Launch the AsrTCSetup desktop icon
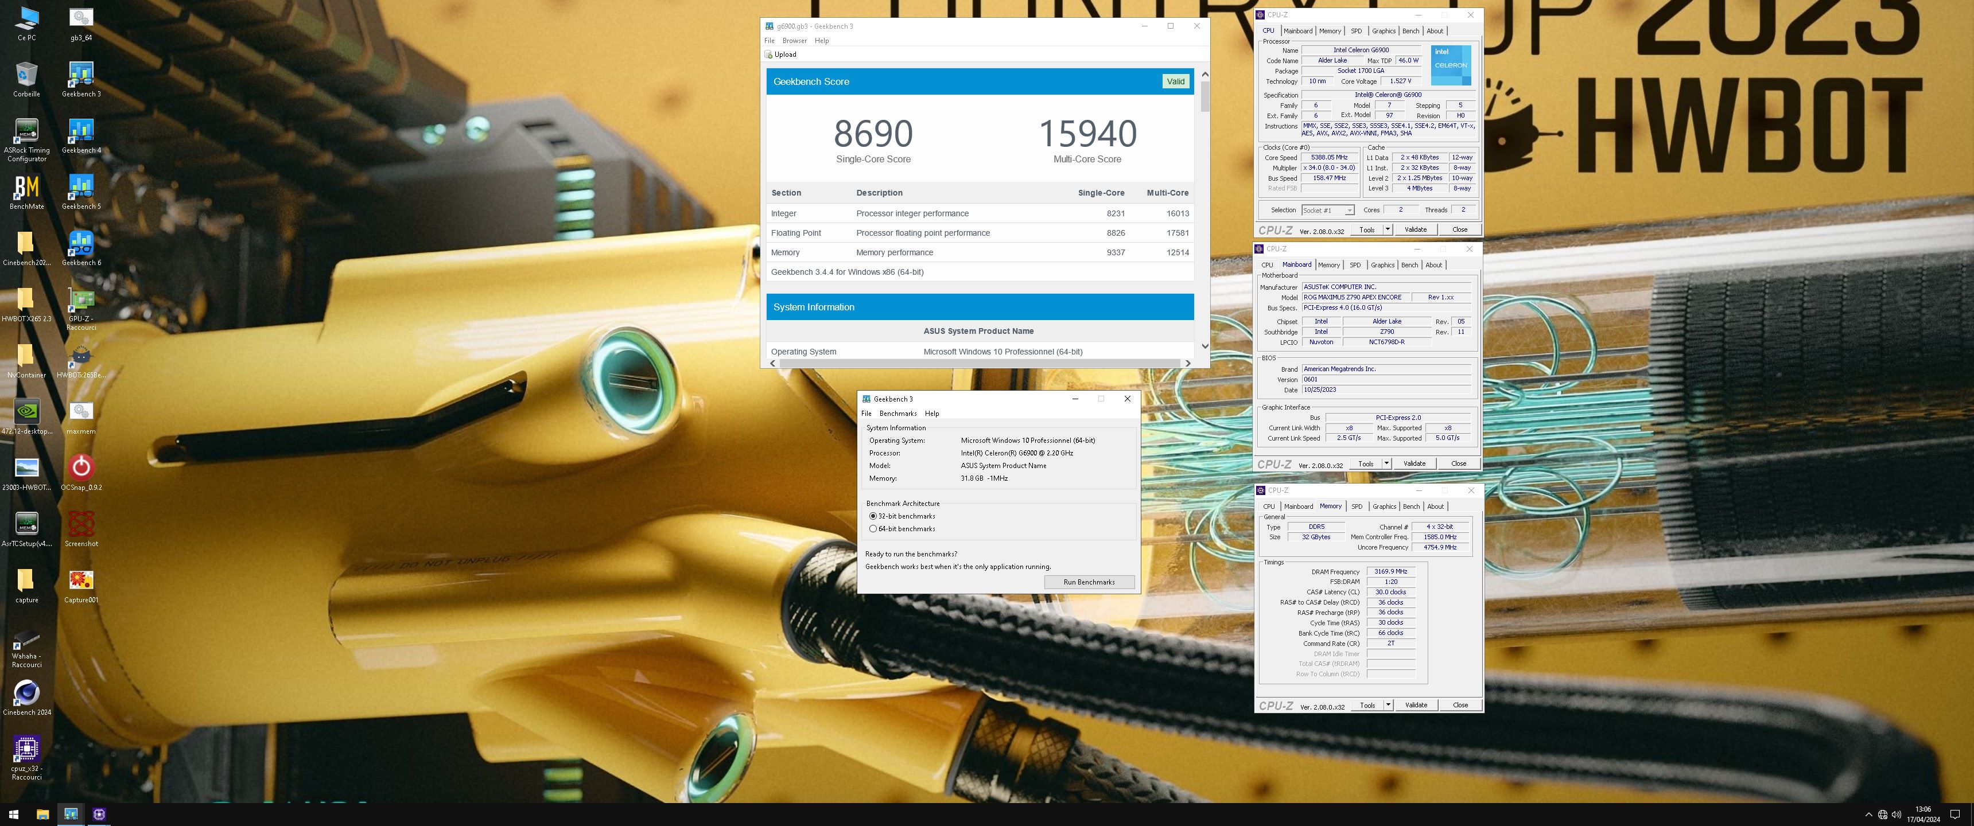This screenshot has width=1974, height=826. tap(27, 529)
